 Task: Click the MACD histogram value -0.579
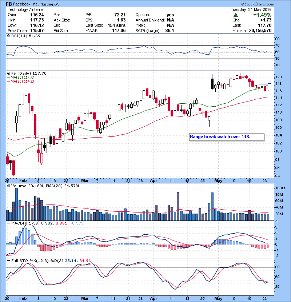(x=77, y=223)
